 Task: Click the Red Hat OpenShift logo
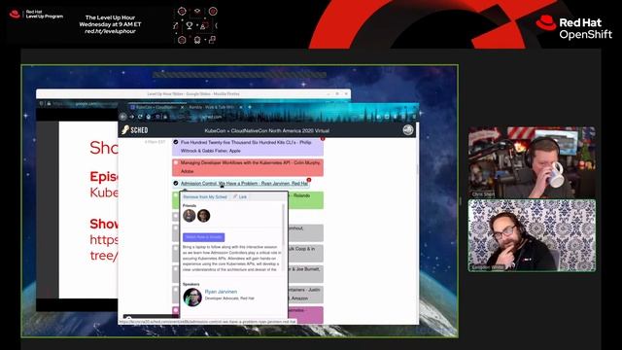(573, 28)
